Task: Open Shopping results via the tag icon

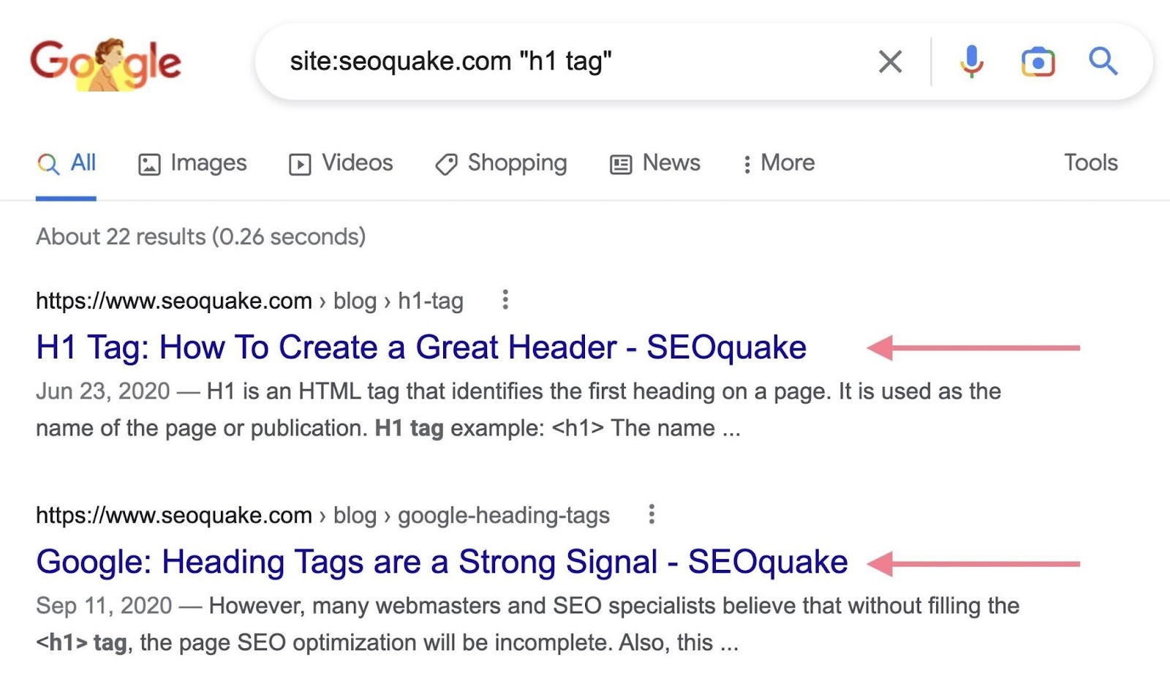Action: [447, 163]
